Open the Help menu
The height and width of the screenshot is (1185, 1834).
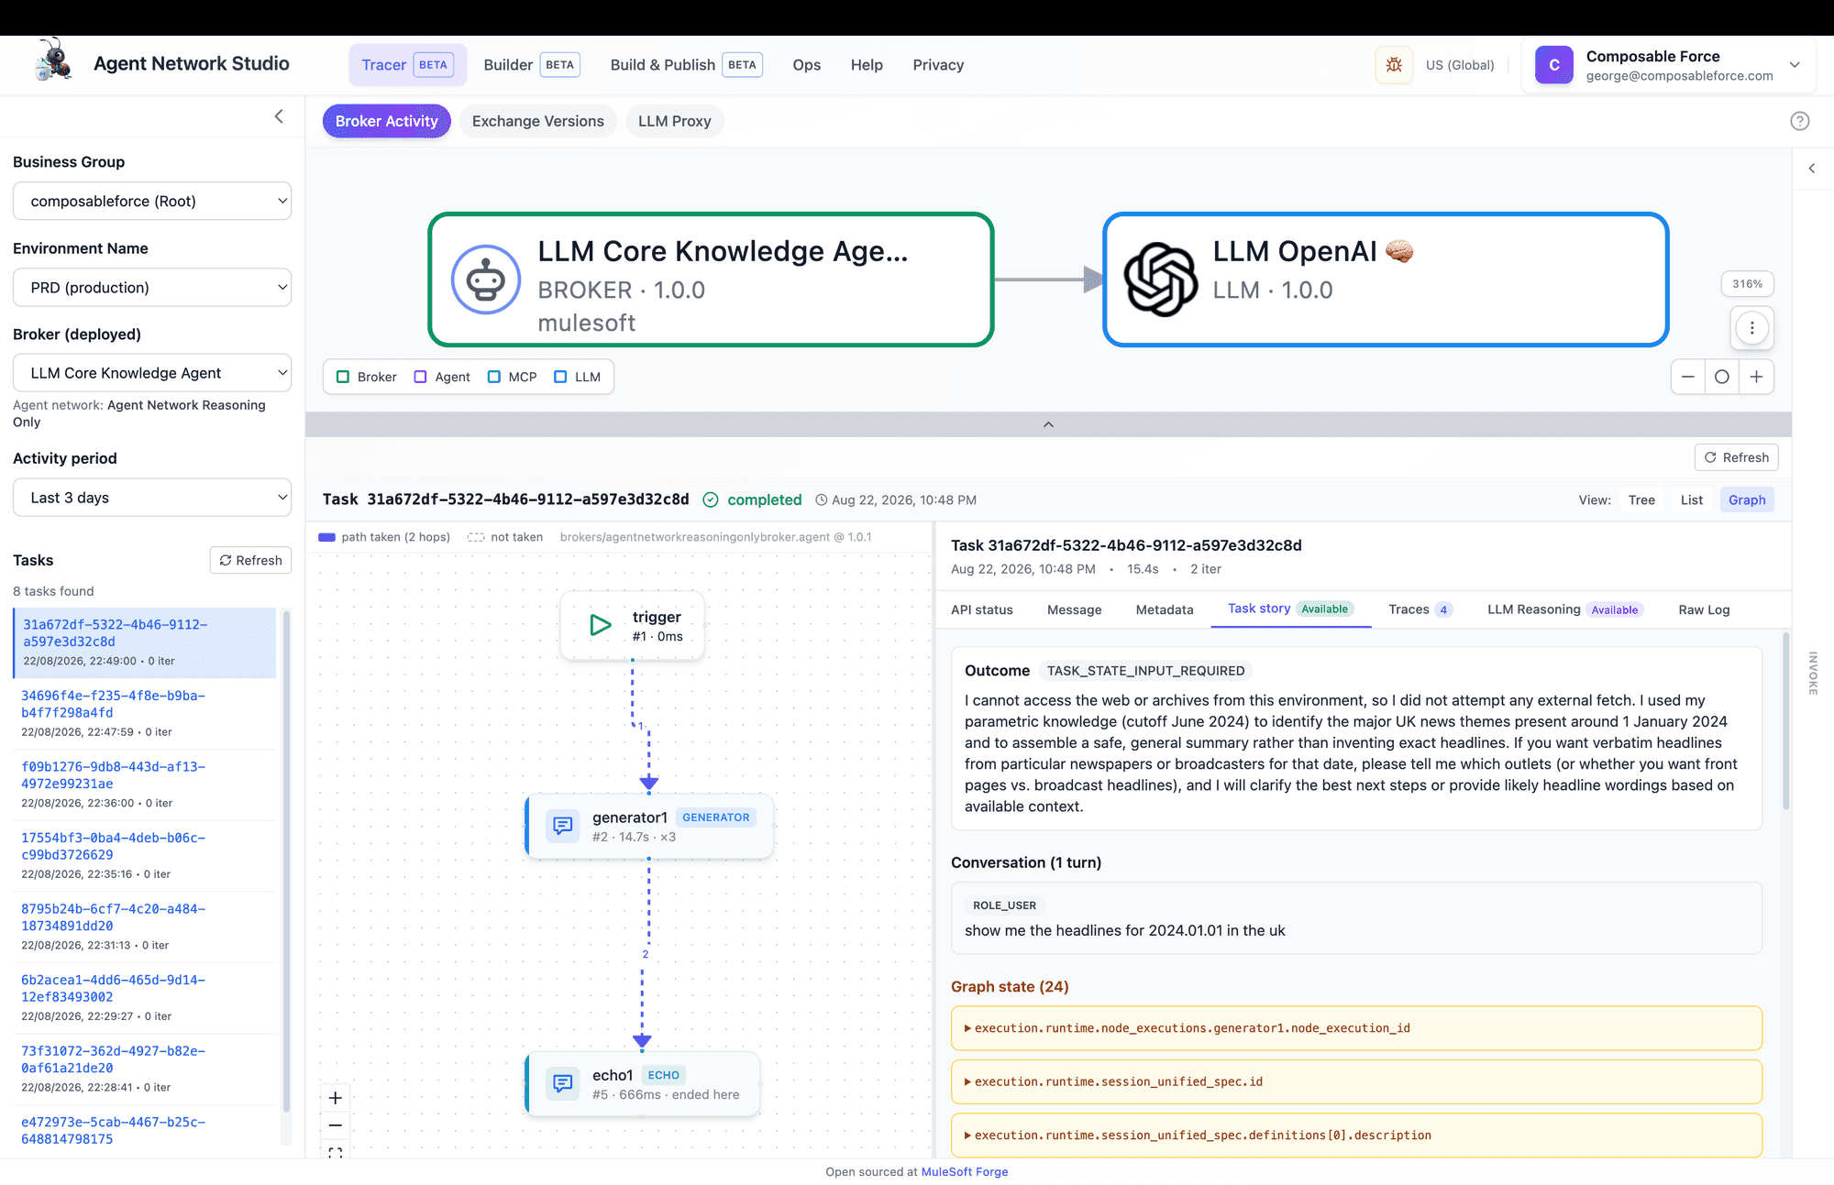coord(867,65)
